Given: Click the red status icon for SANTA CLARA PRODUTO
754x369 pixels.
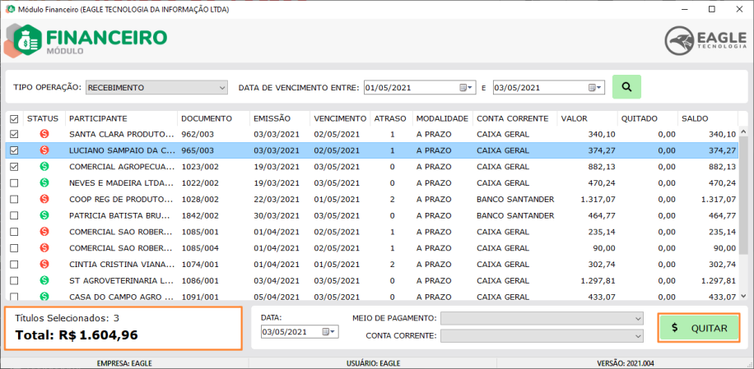Looking at the screenshot, I should tap(44, 134).
